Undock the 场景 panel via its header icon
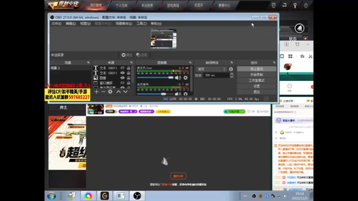Image resolution: width=358 pixels, height=201 pixels. click(x=88, y=63)
